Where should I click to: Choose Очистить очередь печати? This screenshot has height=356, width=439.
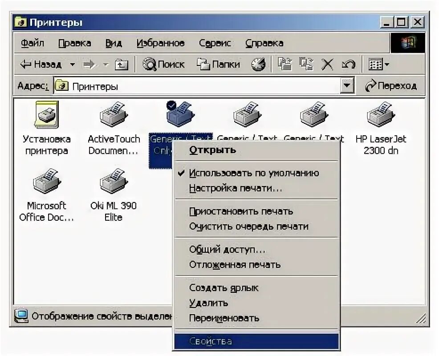click(256, 227)
